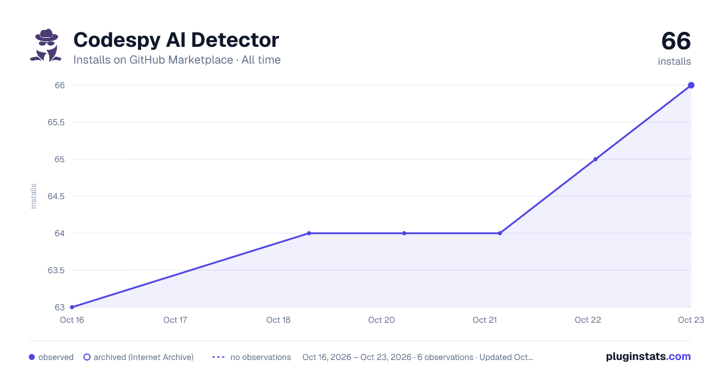Click the y-axis value 65
720x378 pixels.
pyautogui.click(x=59, y=159)
